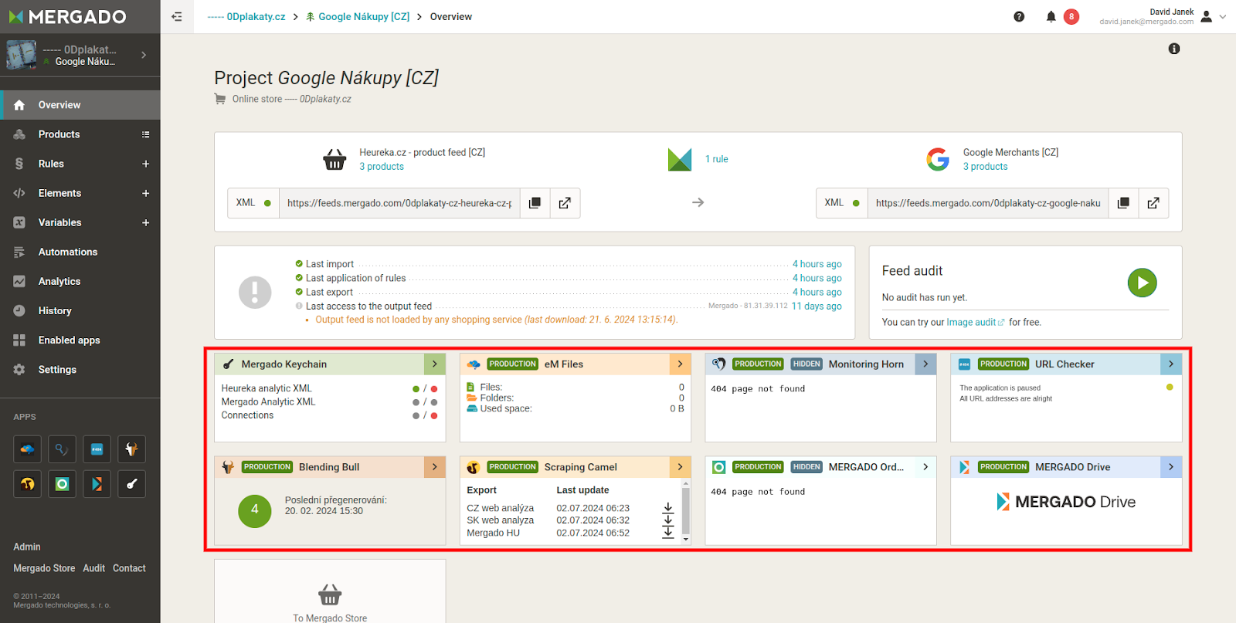Open the Products list icon in sidebar

(145, 134)
